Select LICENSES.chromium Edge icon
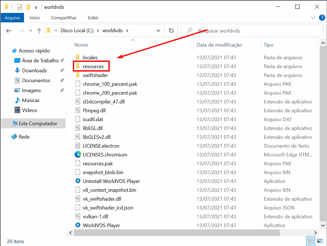 coord(78,155)
